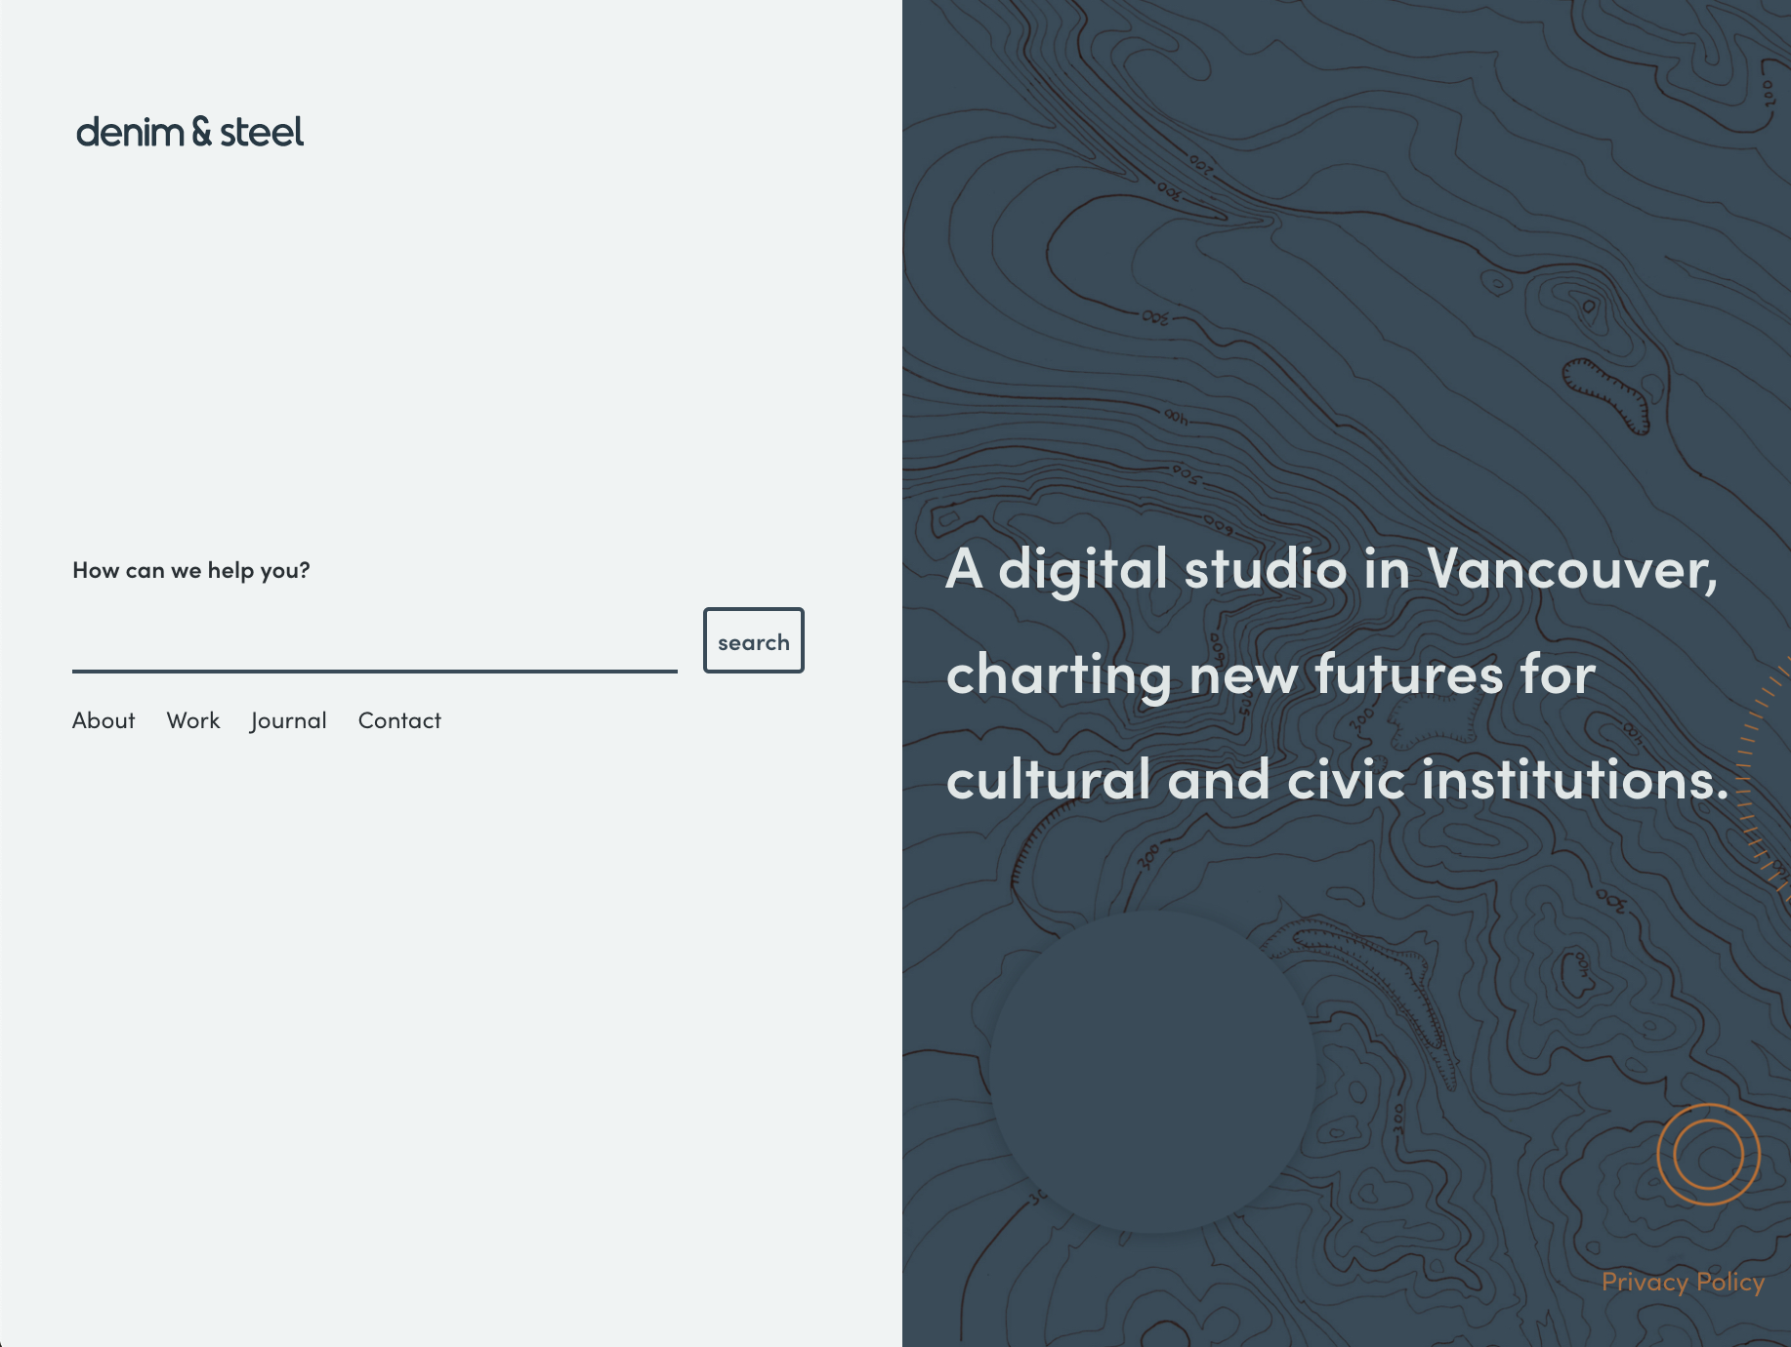Image resolution: width=1791 pixels, height=1347 pixels.
Task: Open the Privacy Policy link
Action: 1683,1282
